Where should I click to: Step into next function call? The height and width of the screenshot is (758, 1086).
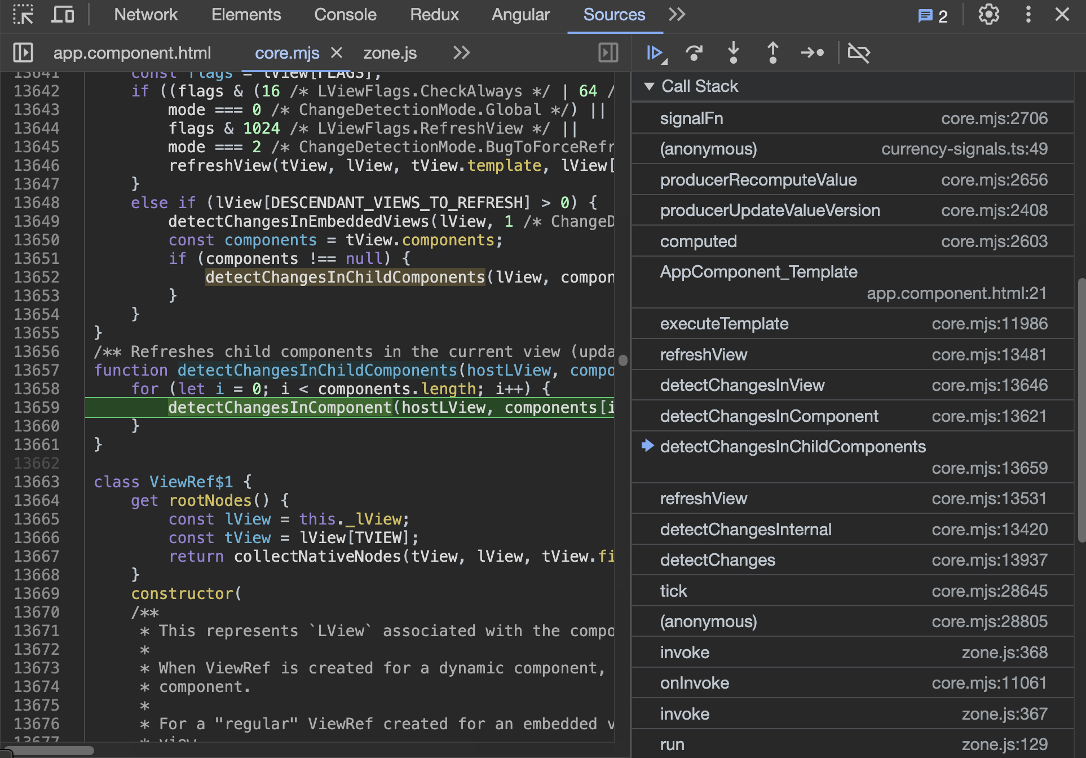click(x=733, y=53)
